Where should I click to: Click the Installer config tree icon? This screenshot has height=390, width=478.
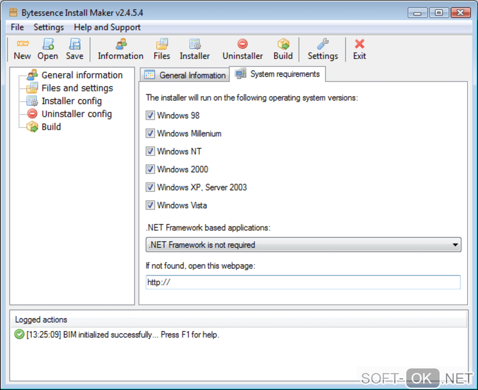pyautogui.click(x=32, y=101)
